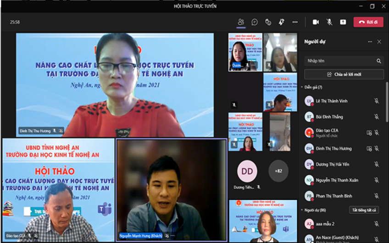Click muted mic icon beside Đào tạo CEA
This screenshot has height=243, width=389.
[x=377, y=133]
